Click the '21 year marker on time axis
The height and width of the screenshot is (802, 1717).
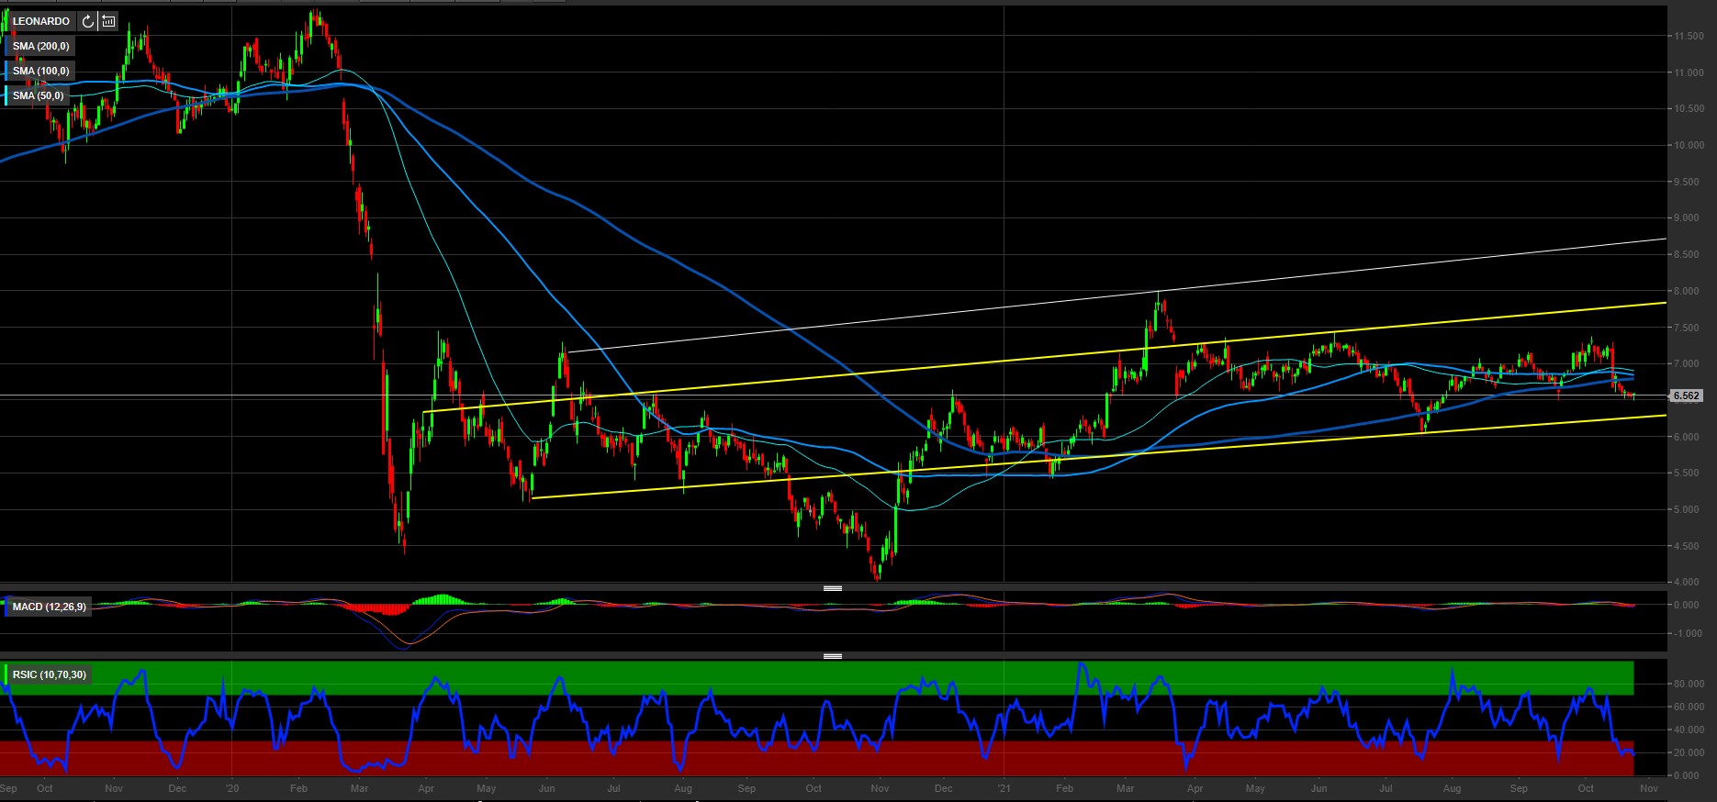[1004, 788]
